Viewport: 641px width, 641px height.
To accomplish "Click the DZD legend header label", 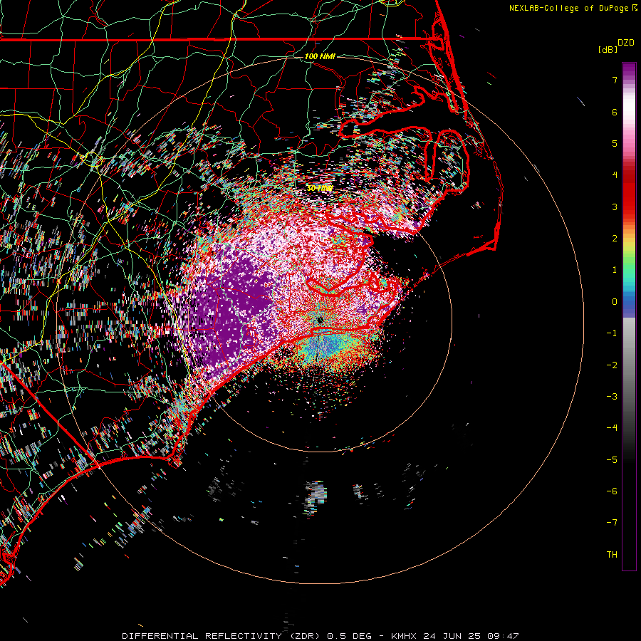I will tap(626, 43).
